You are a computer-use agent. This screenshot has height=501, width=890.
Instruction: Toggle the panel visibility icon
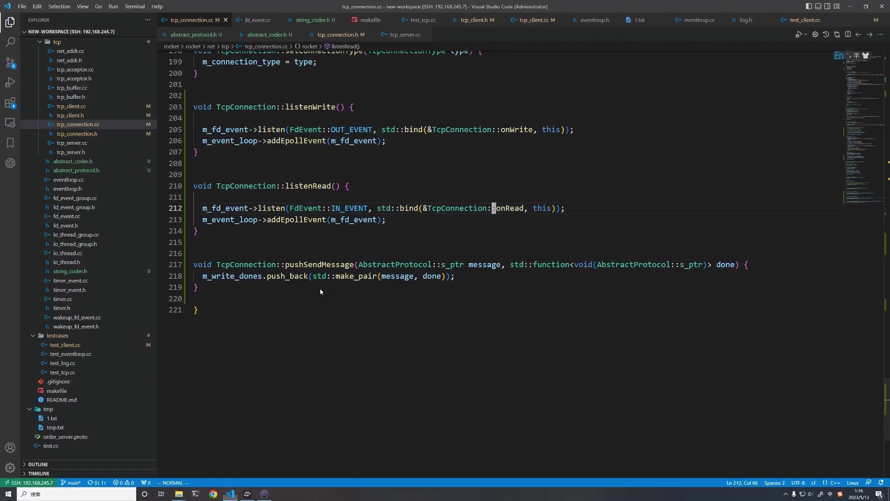point(818,6)
